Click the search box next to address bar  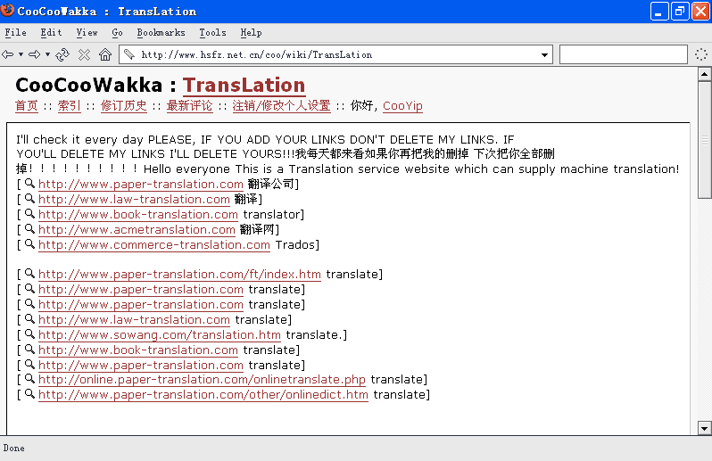pyautogui.click(x=623, y=54)
